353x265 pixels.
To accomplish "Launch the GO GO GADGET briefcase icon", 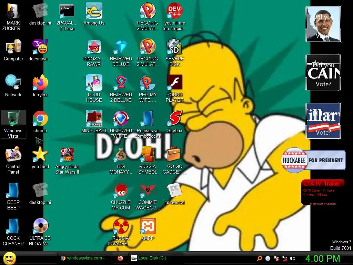I will 174,160.
